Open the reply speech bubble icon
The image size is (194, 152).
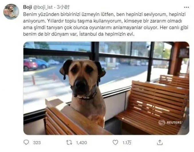click(x=26, y=142)
